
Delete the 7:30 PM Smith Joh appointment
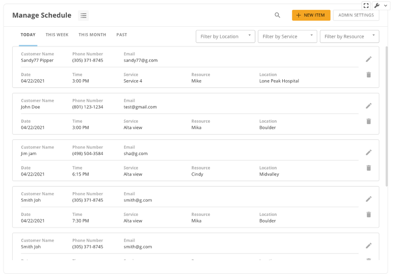(x=368, y=214)
